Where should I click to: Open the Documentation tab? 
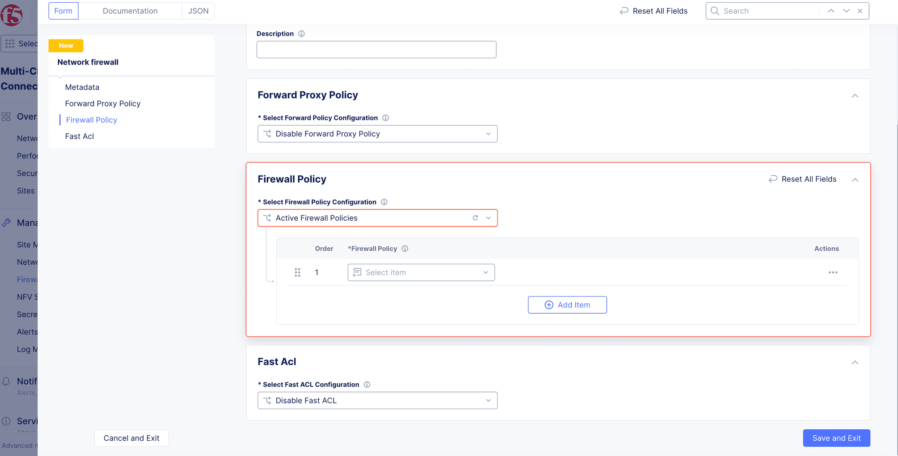tap(130, 11)
